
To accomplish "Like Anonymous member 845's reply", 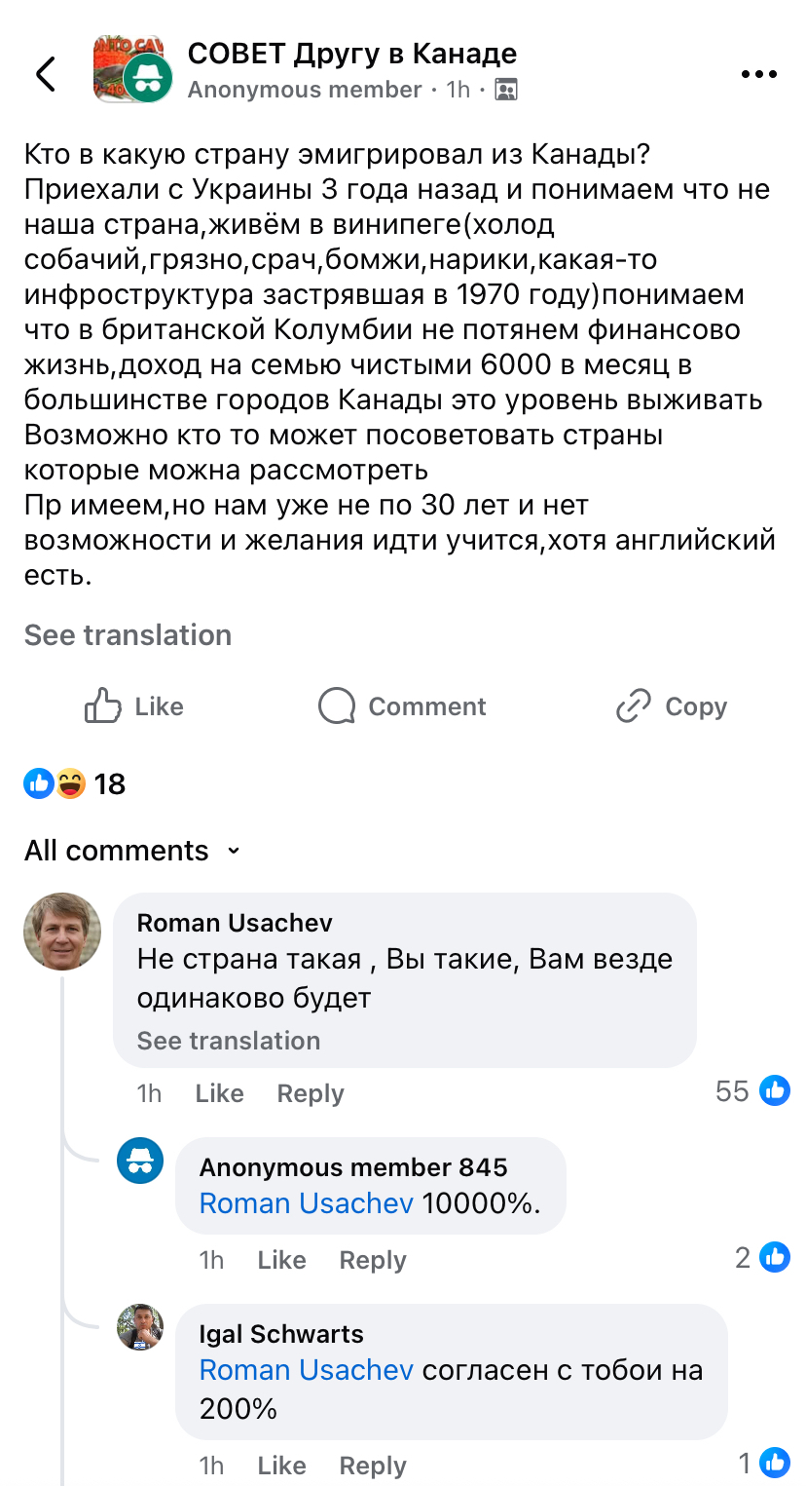I will pyautogui.click(x=281, y=1260).
